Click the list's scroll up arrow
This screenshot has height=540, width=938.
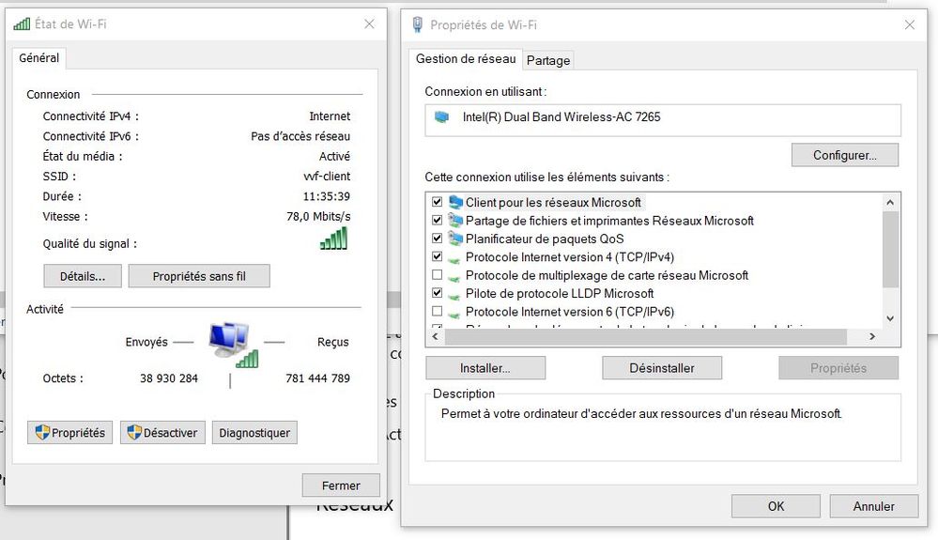[x=890, y=202]
